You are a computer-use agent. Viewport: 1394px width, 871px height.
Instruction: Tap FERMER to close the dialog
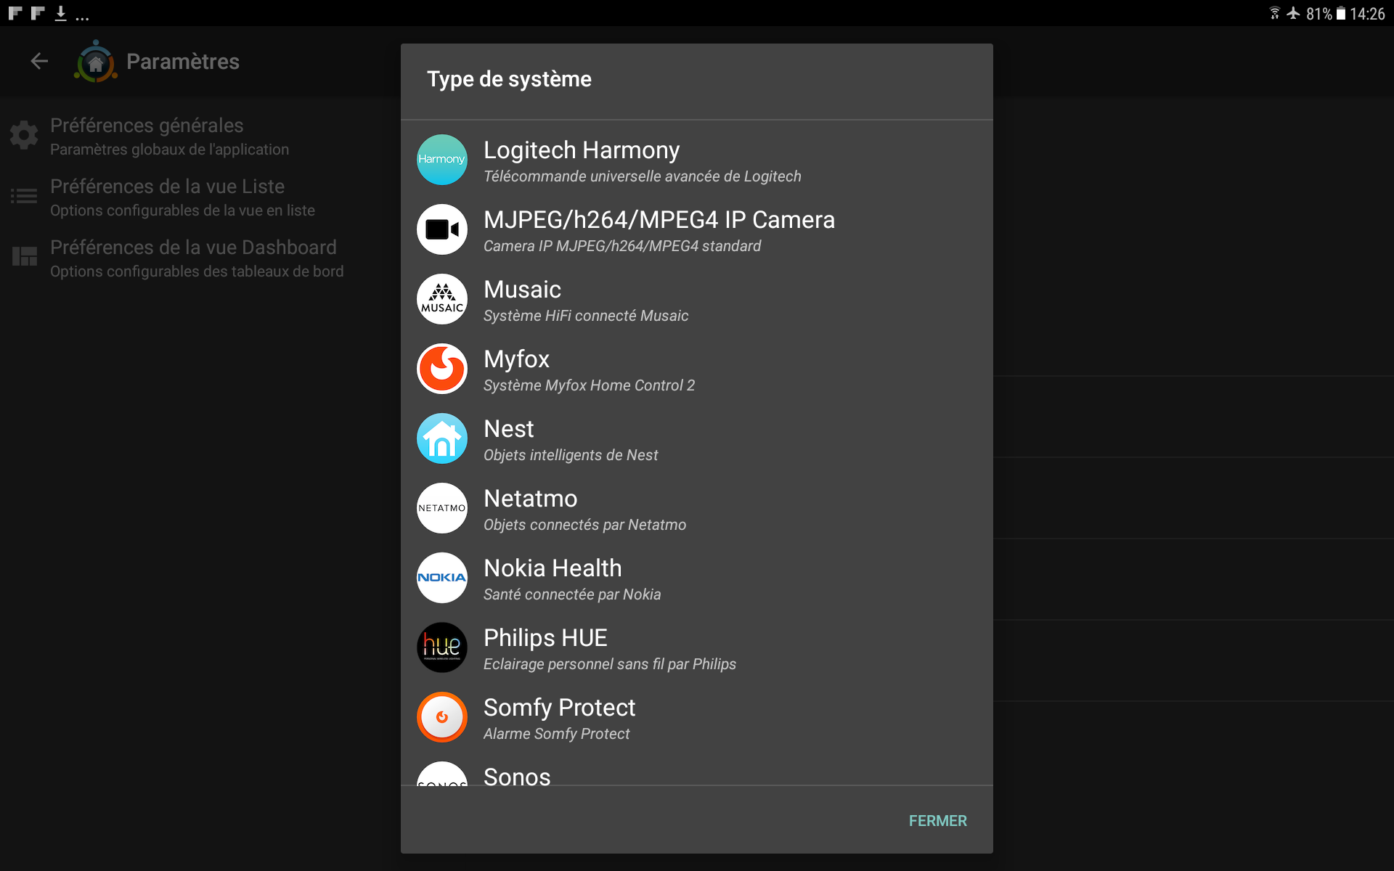click(x=937, y=820)
